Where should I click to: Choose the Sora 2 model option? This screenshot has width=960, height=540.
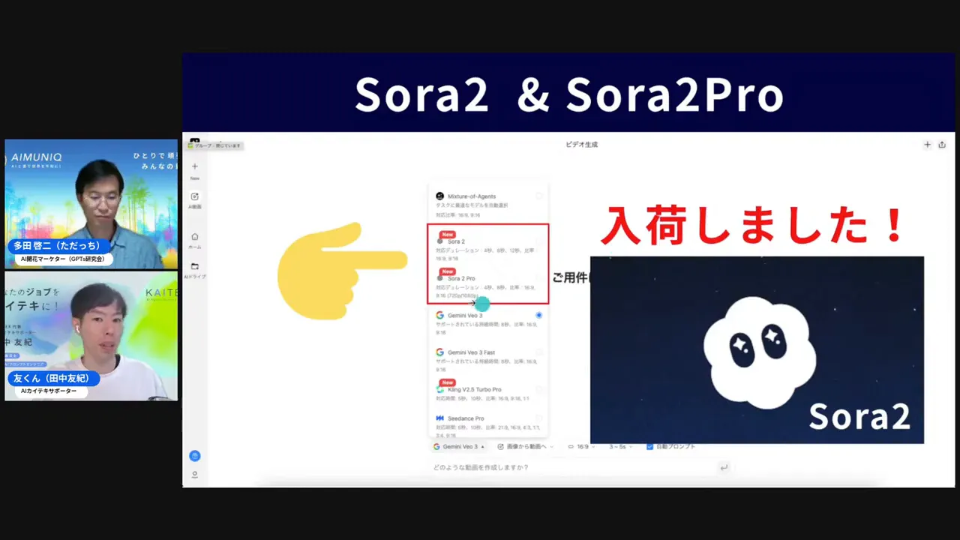click(488, 245)
